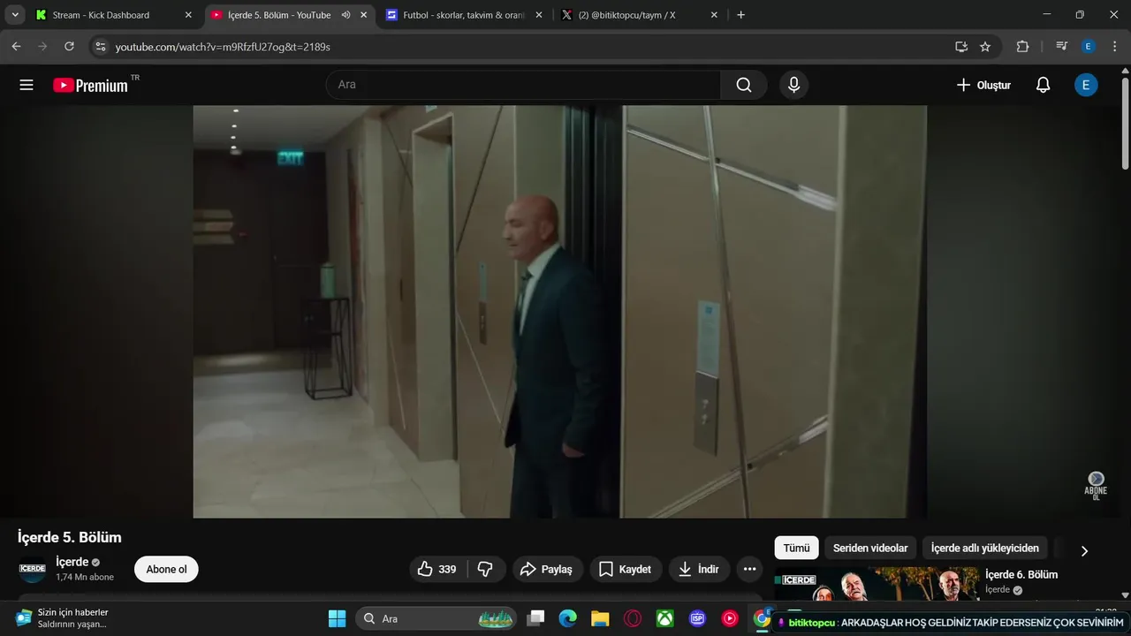Reload the page with refresh icon

[x=69, y=46]
